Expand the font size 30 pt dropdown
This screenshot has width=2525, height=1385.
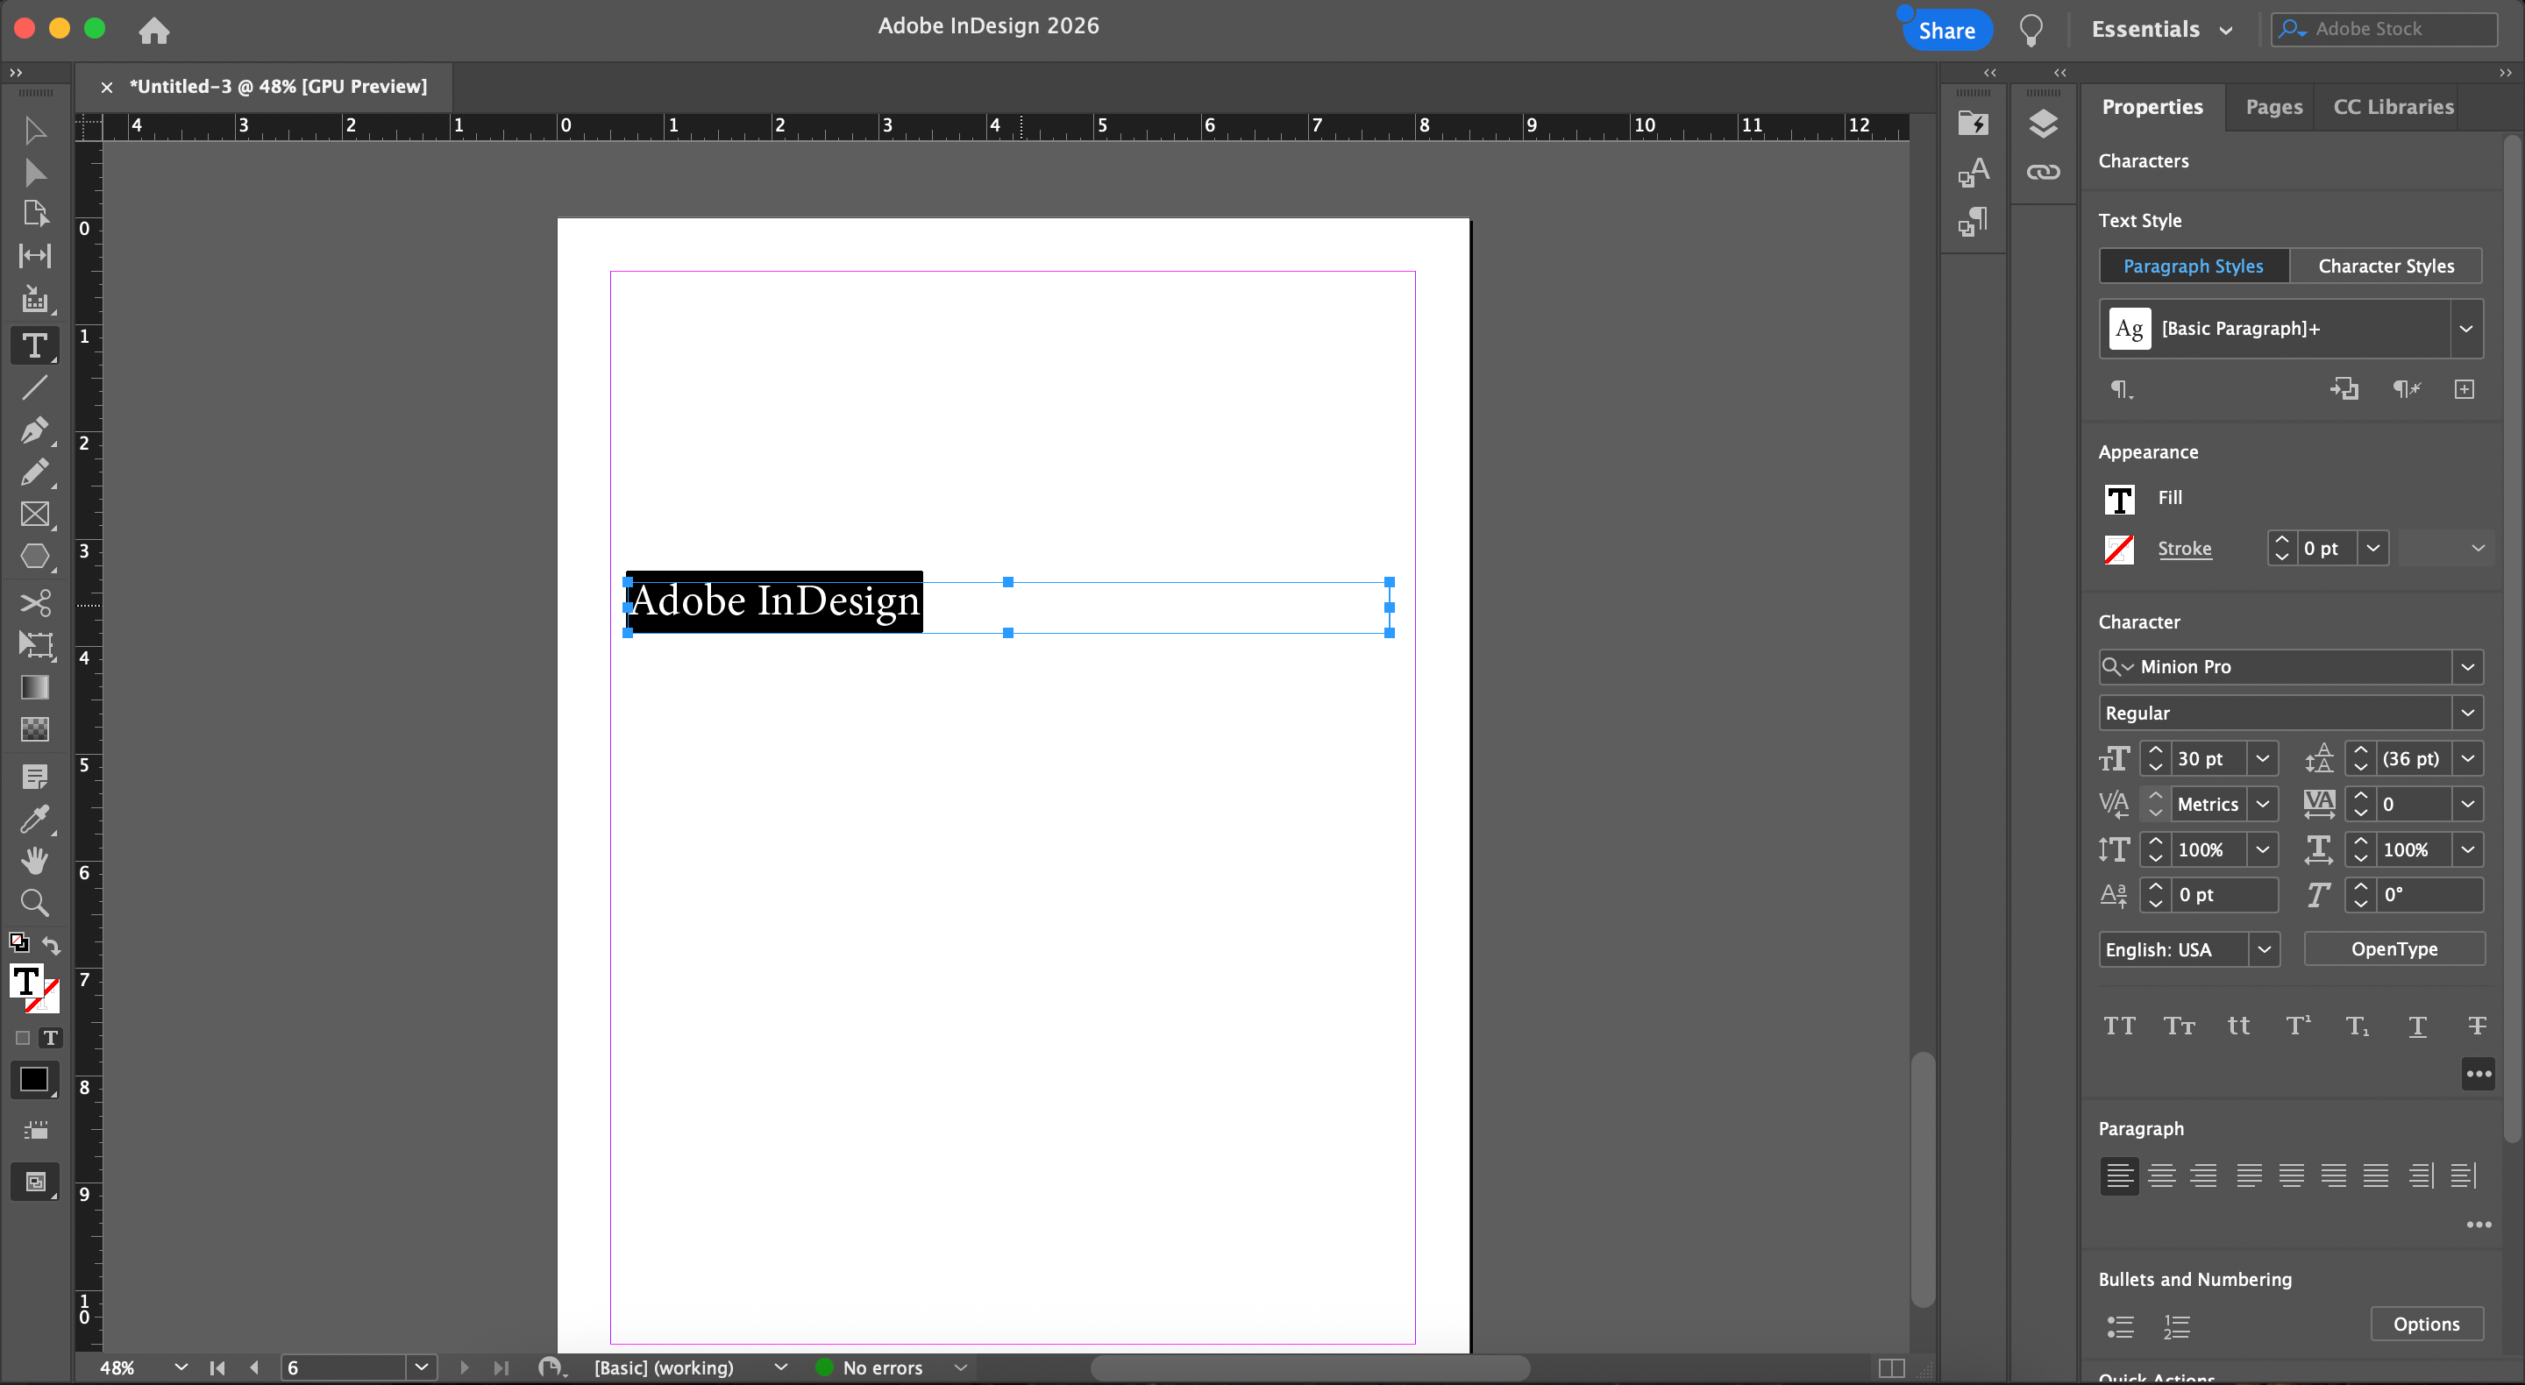2262,758
